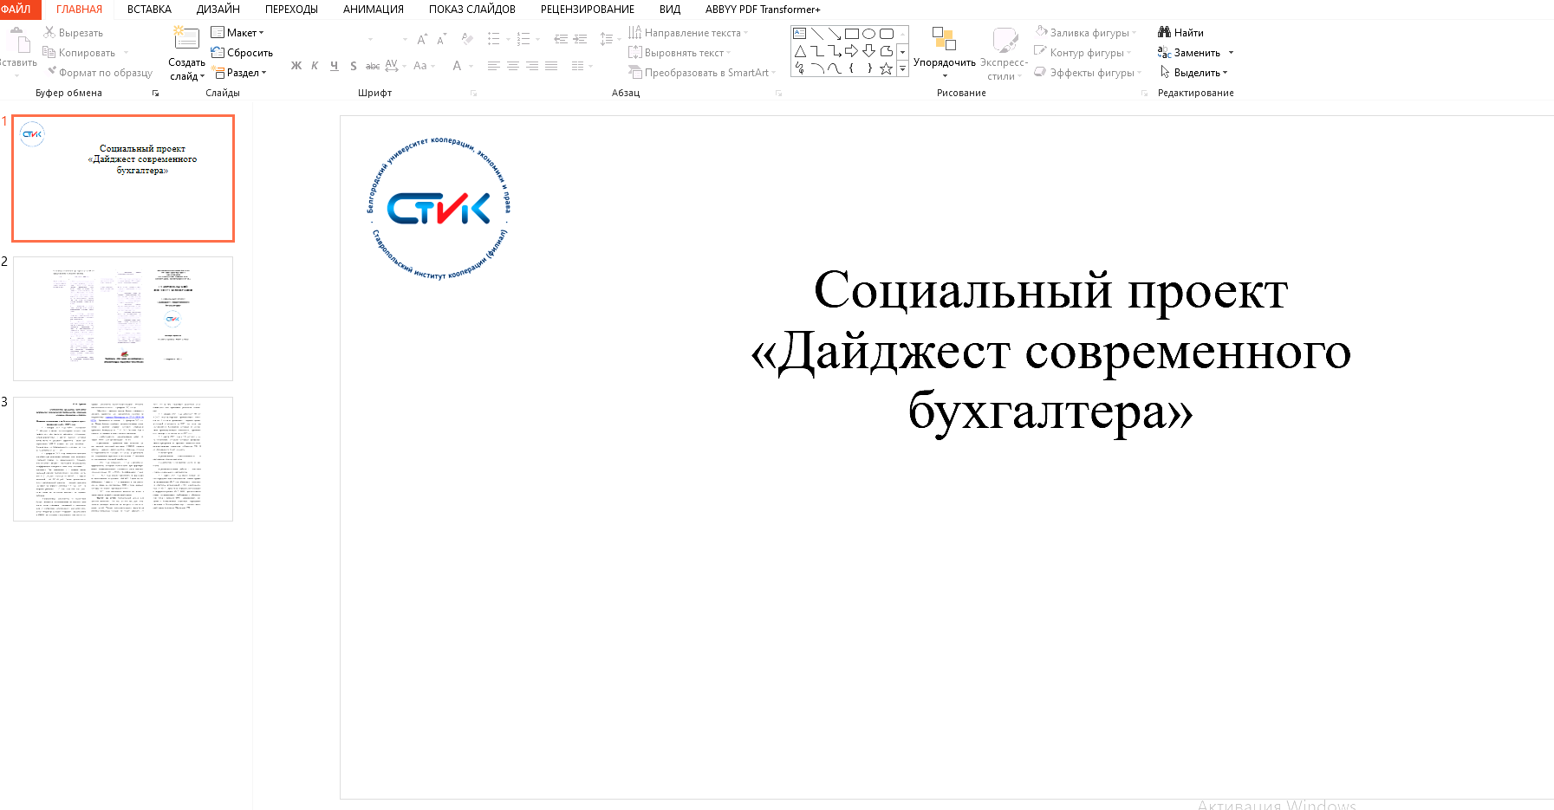
Task: Open the Упорядочить arrange dropdown
Action: (945, 54)
